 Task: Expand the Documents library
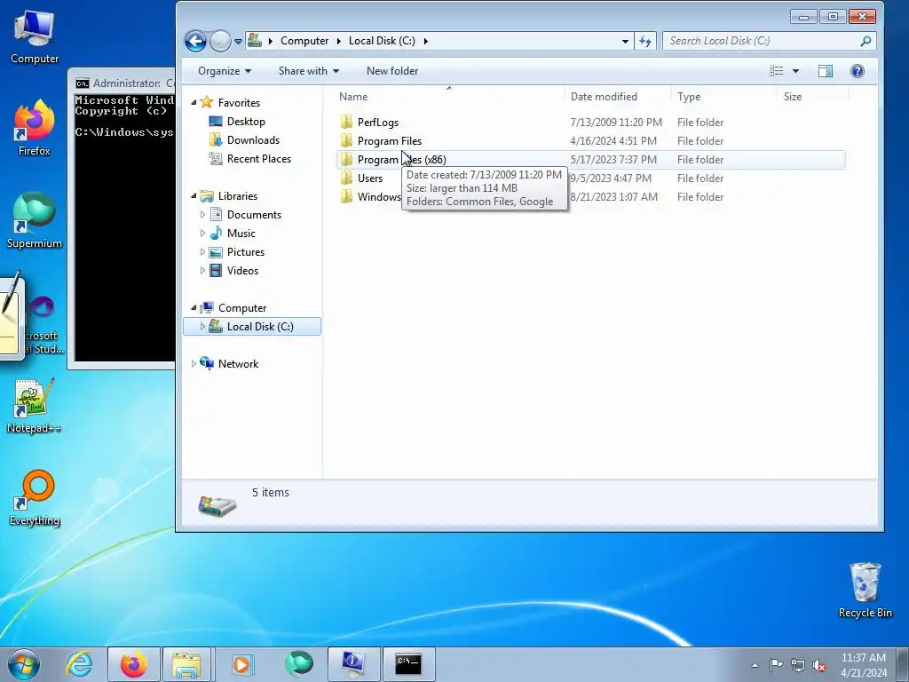pos(202,215)
